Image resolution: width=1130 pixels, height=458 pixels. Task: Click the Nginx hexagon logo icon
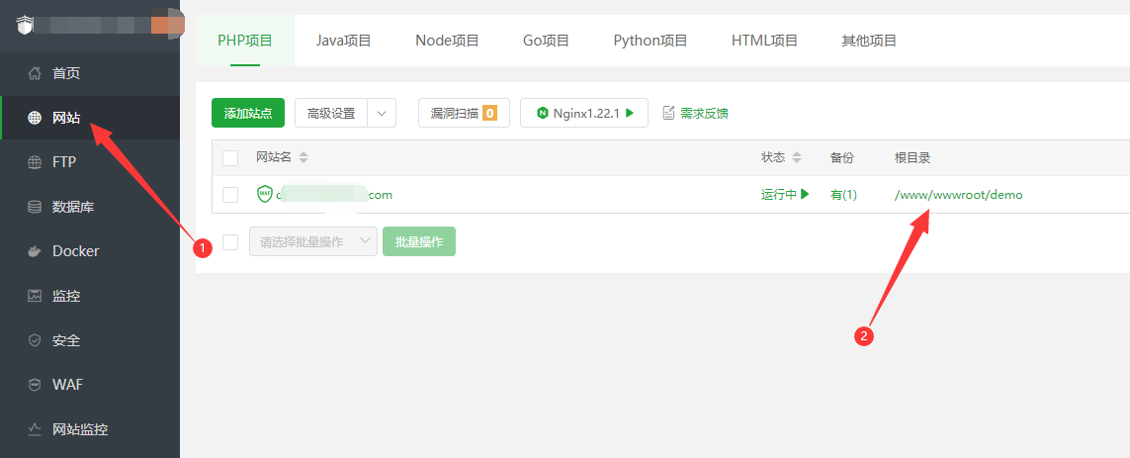tap(542, 113)
